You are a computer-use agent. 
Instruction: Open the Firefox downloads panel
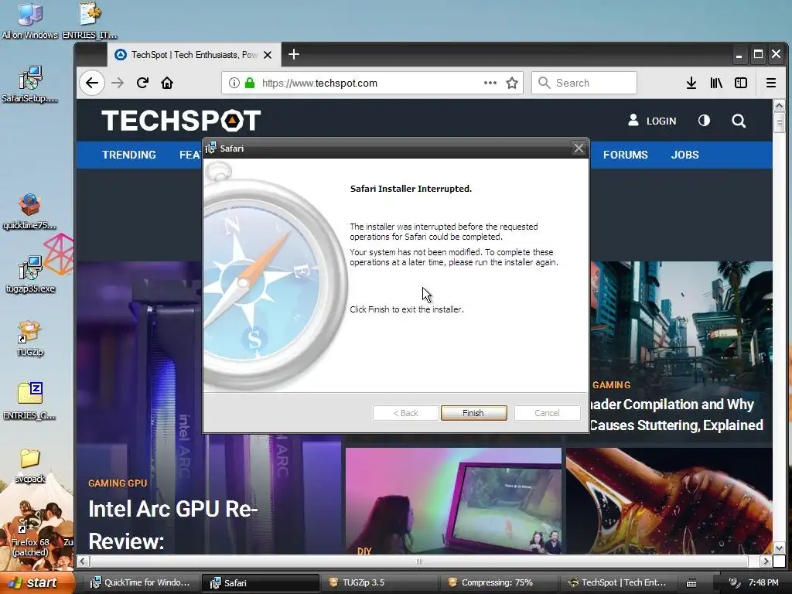click(x=691, y=83)
